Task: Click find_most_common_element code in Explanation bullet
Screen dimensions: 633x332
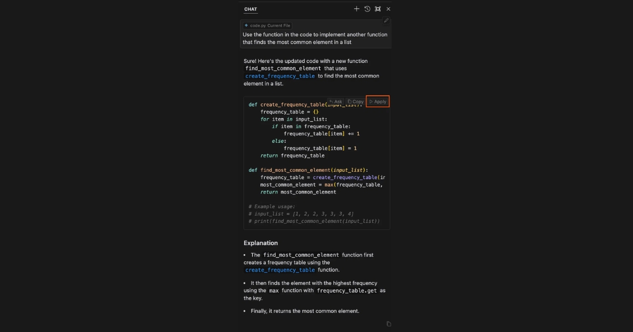Action: (301, 255)
